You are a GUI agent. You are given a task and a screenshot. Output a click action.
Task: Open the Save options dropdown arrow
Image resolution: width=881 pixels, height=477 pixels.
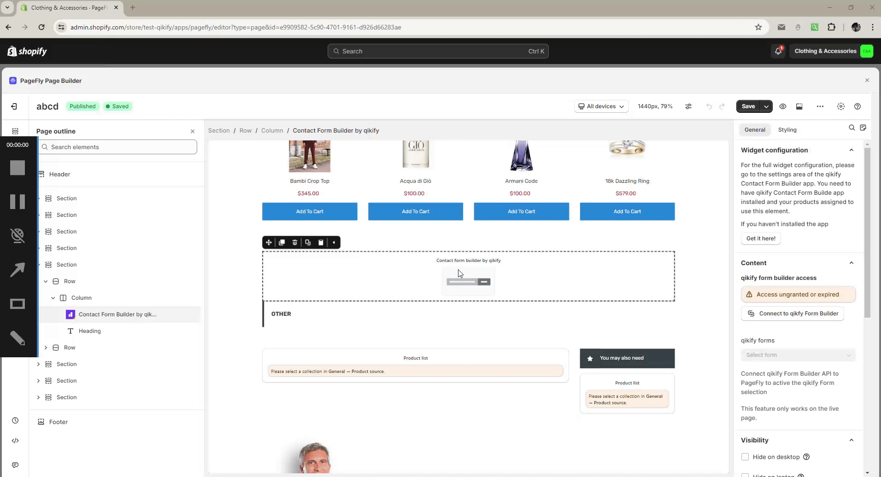click(766, 106)
